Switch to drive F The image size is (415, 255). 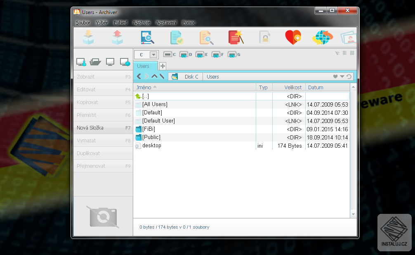pyautogui.click(x=218, y=55)
